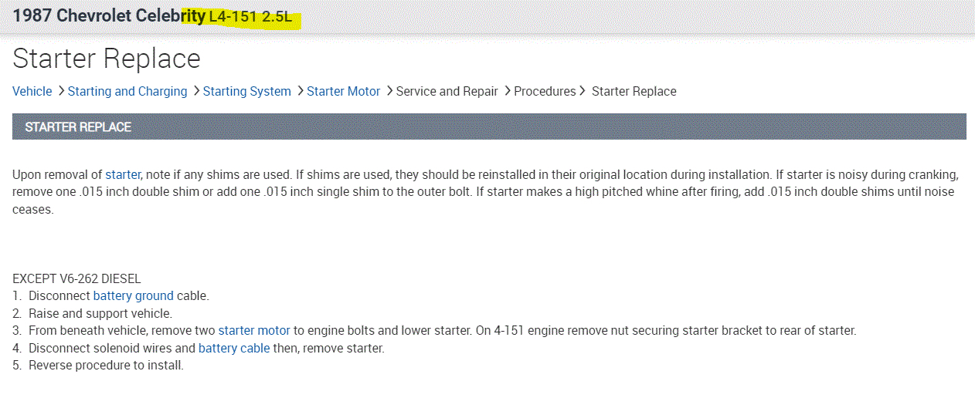
Task: Click chevron before final Starter Replace
Action: click(582, 91)
